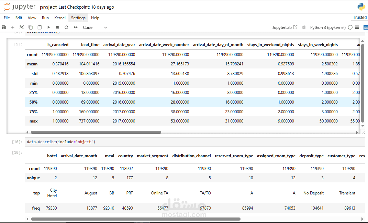The width and height of the screenshot is (368, 223).
Task: Select the arrival_date_year column header
Action: pyautogui.click(x=119, y=45)
